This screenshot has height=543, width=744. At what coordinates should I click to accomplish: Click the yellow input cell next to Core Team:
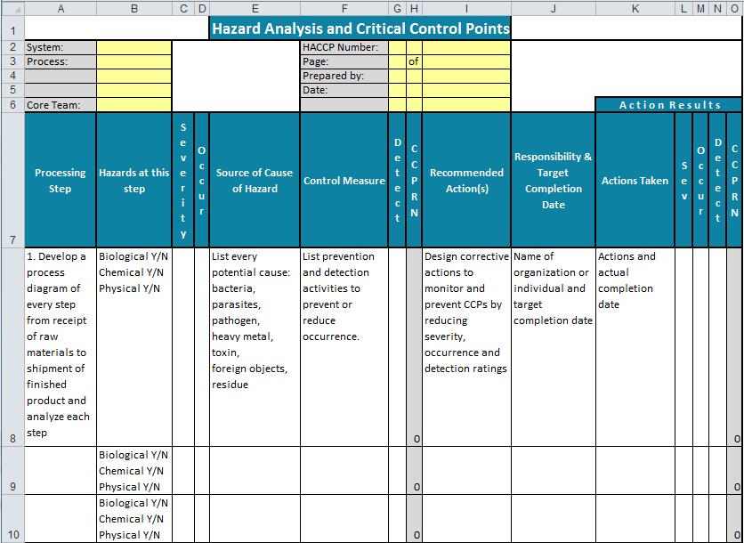[134, 105]
